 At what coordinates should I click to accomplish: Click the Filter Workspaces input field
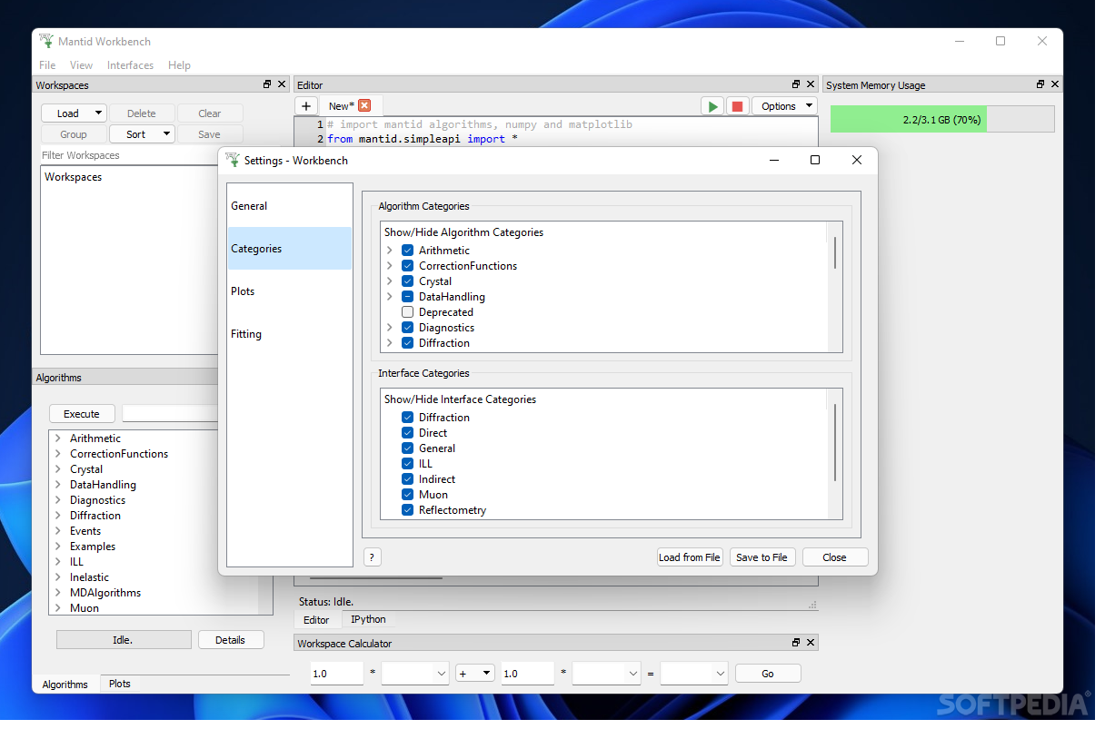point(127,155)
